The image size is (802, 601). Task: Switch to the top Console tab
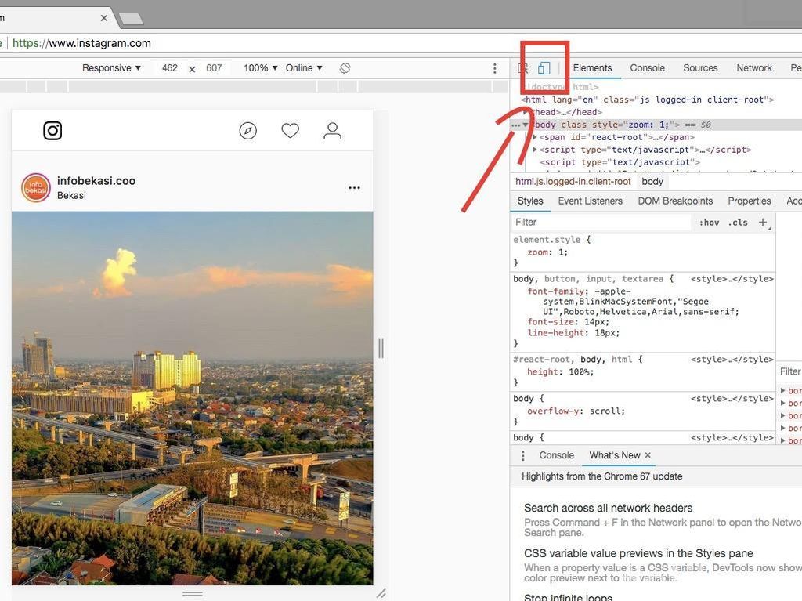(x=647, y=68)
